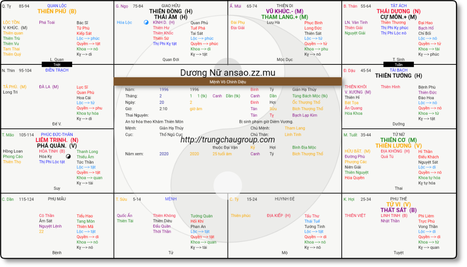Viewport: 467px width, 267px height.
Task: Click the PHÚC ĐỨC-THÂN palace label
Action: 57,135
